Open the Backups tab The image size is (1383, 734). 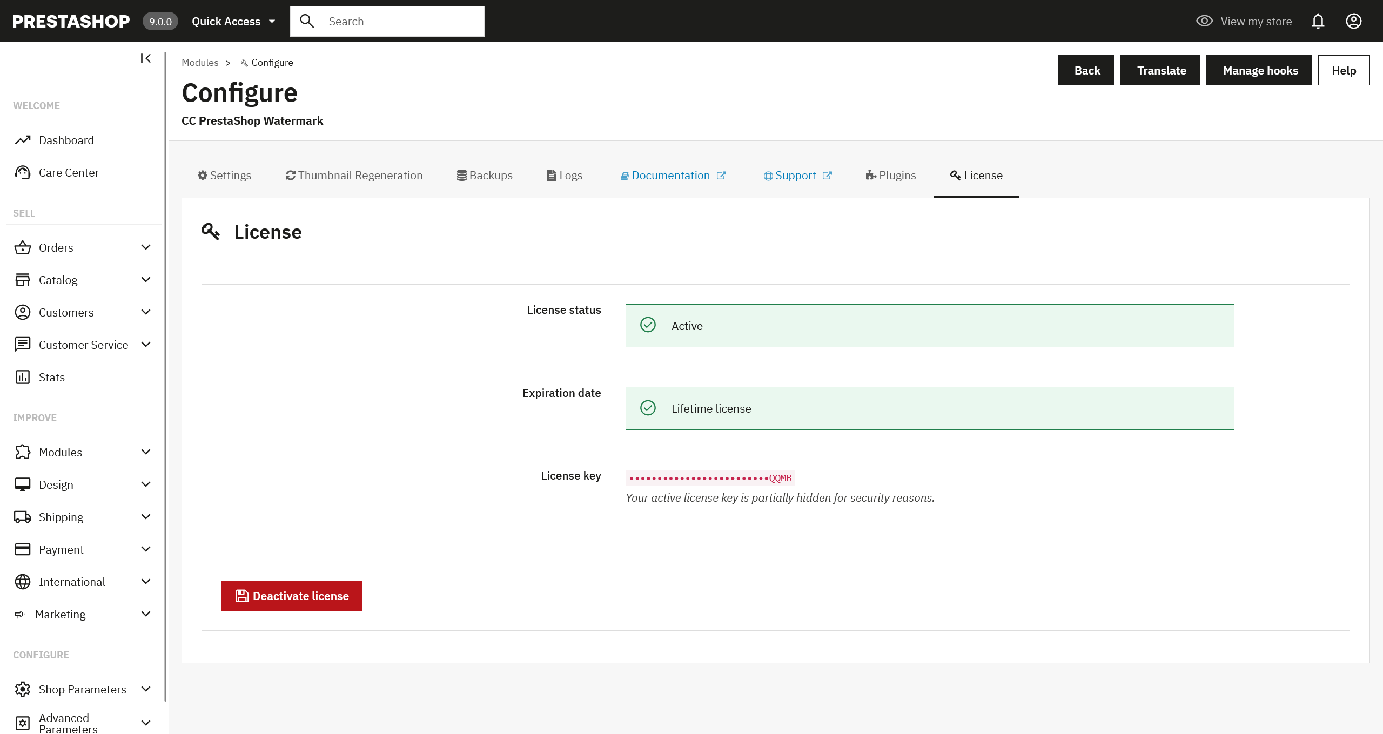485,176
